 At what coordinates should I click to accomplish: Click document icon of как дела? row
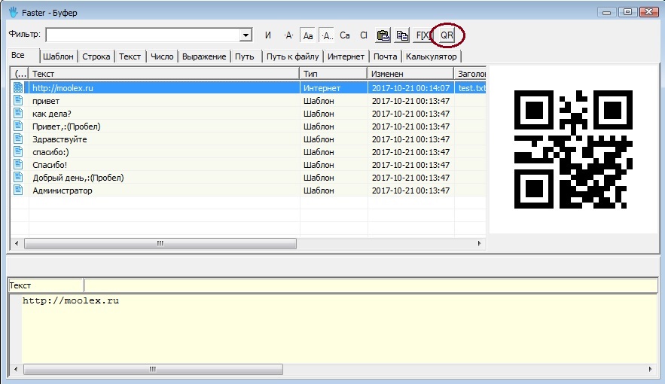(x=18, y=113)
